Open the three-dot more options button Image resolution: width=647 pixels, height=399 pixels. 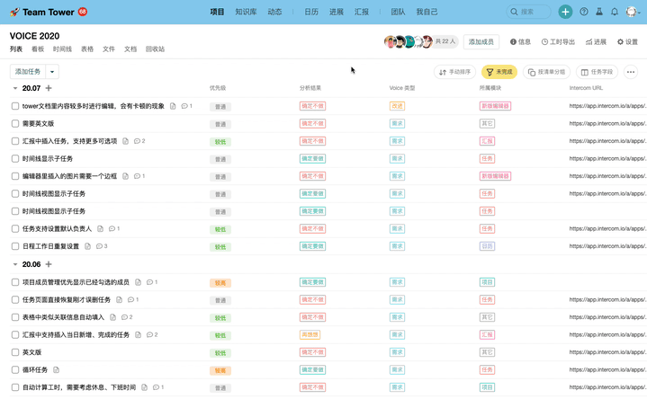point(630,72)
